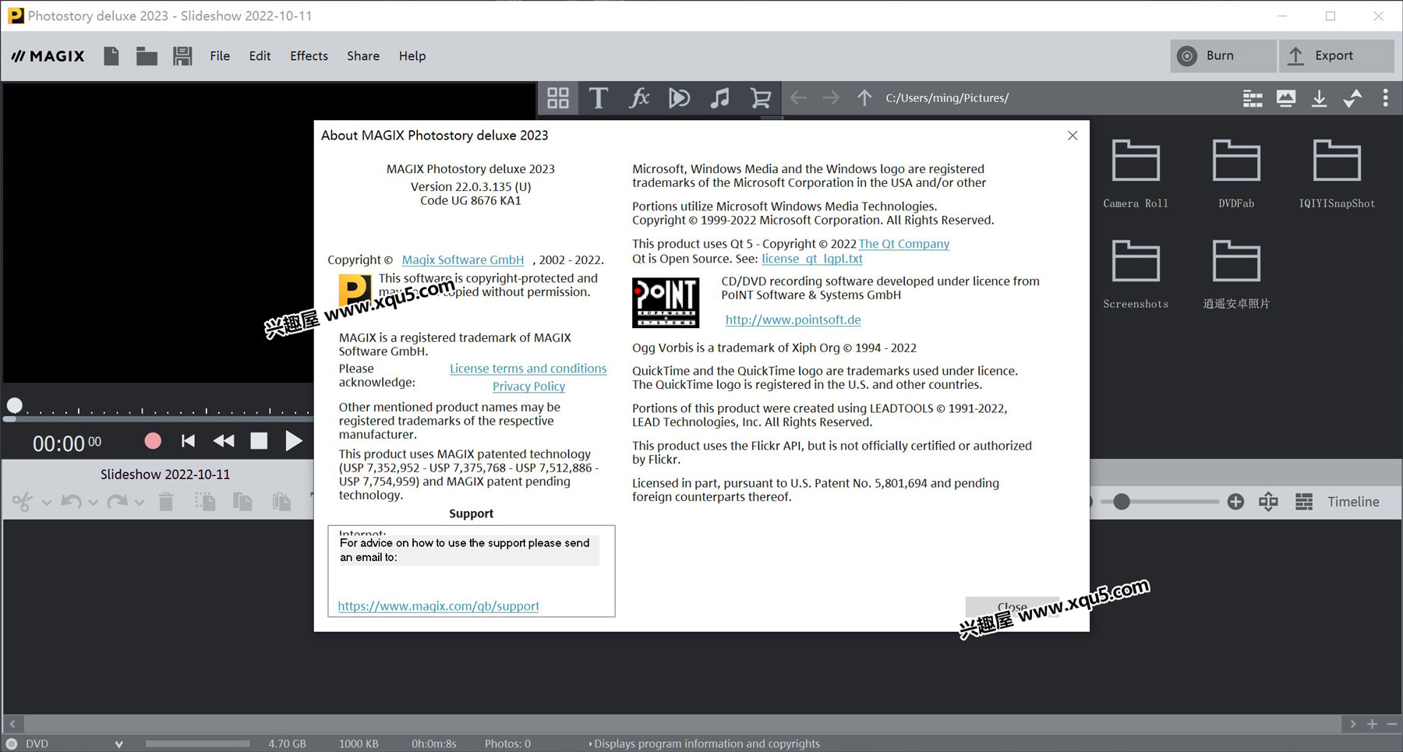Click the redo arrow

coord(118,502)
